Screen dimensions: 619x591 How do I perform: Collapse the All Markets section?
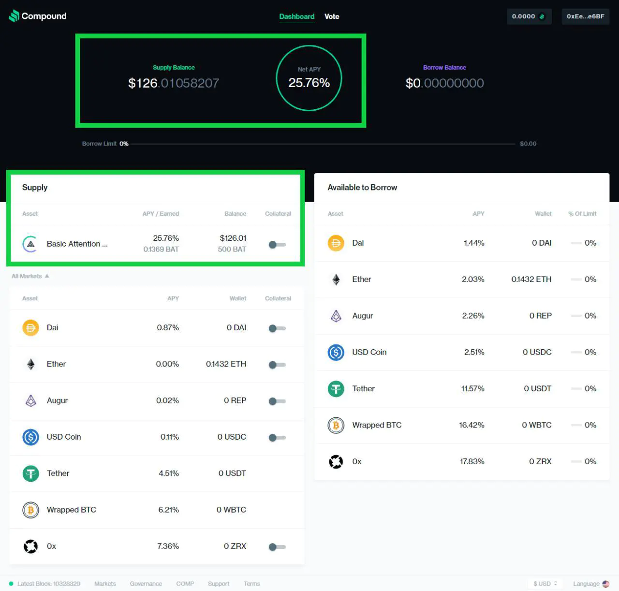tap(30, 276)
